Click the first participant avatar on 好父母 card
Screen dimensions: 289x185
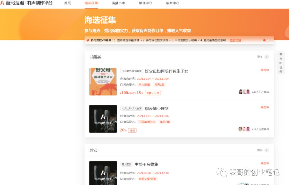coord(240,92)
